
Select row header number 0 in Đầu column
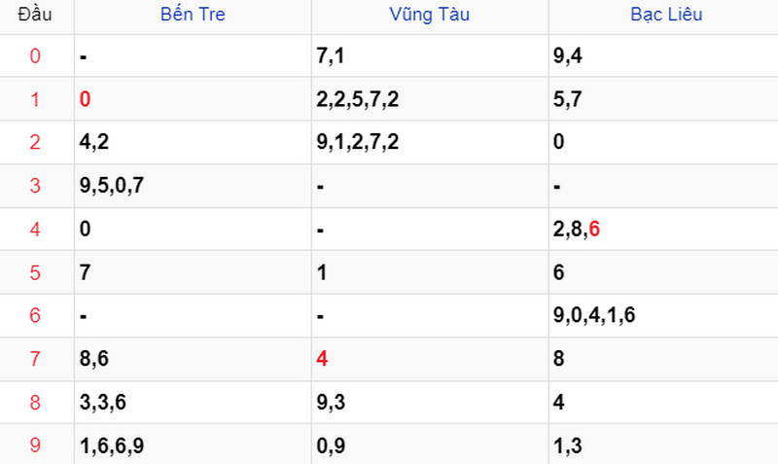click(x=35, y=55)
